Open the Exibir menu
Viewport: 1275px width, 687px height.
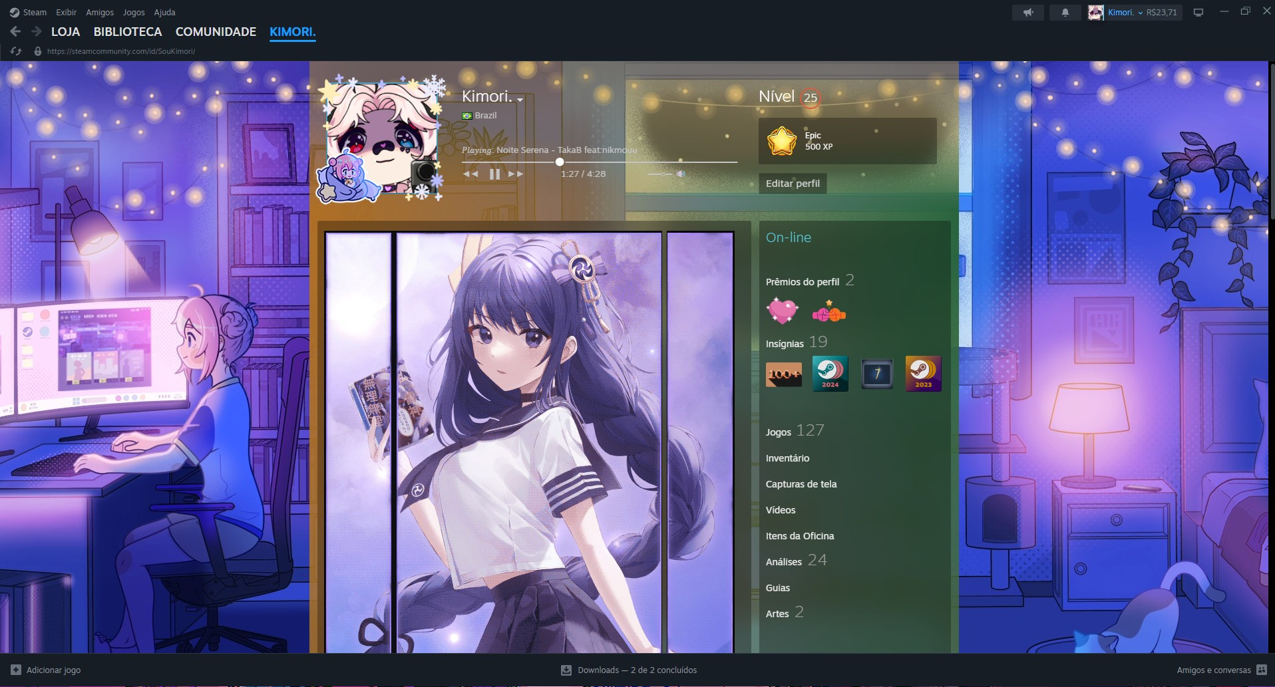66,12
